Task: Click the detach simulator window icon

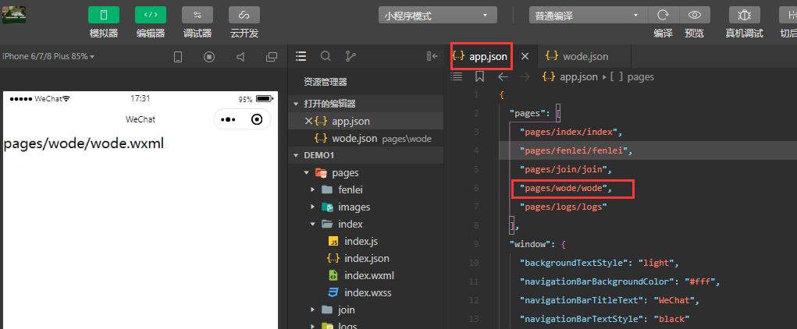Action: [x=272, y=57]
